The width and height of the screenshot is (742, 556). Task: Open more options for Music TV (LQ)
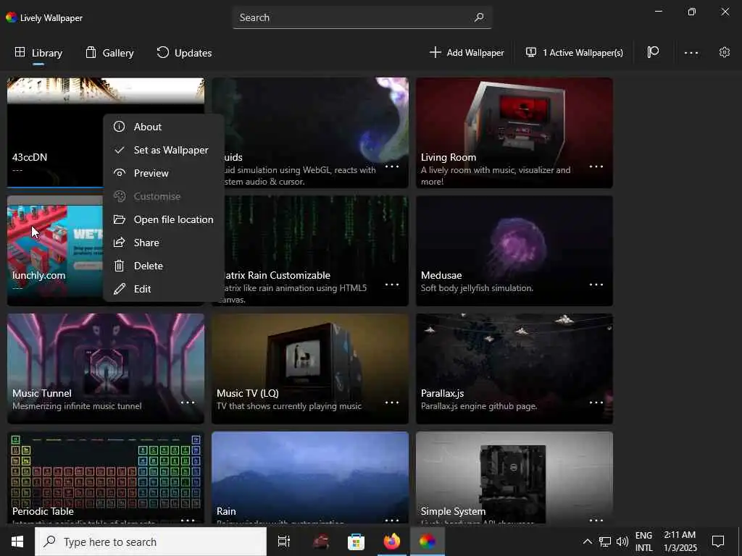pyautogui.click(x=392, y=403)
